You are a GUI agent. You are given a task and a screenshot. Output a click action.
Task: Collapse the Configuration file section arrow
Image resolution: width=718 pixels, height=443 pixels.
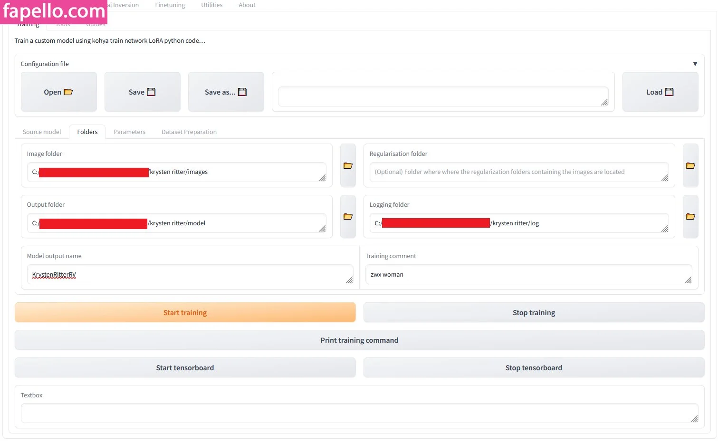pos(695,64)
